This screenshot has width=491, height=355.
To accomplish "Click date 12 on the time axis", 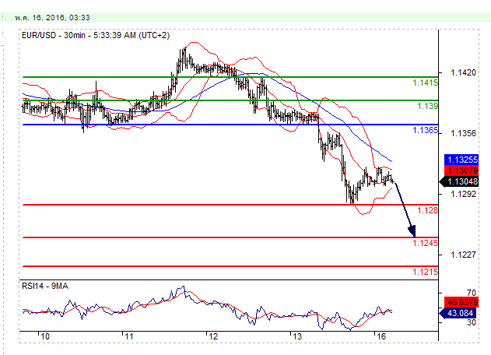I will point(212,336).
